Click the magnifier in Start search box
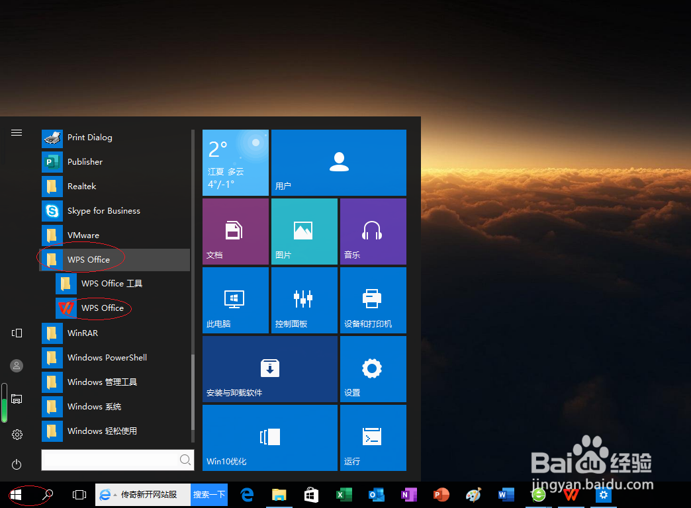691x508 pixels. (x=185, y=460)
